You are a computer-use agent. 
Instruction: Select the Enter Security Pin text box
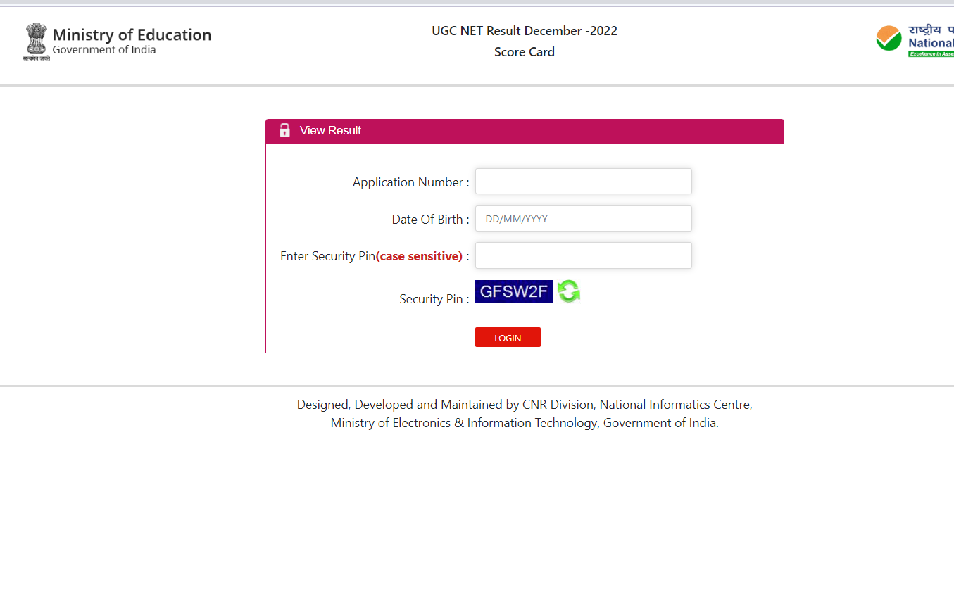583,255
